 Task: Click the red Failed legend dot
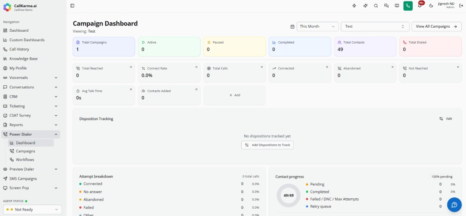[80, 208]
